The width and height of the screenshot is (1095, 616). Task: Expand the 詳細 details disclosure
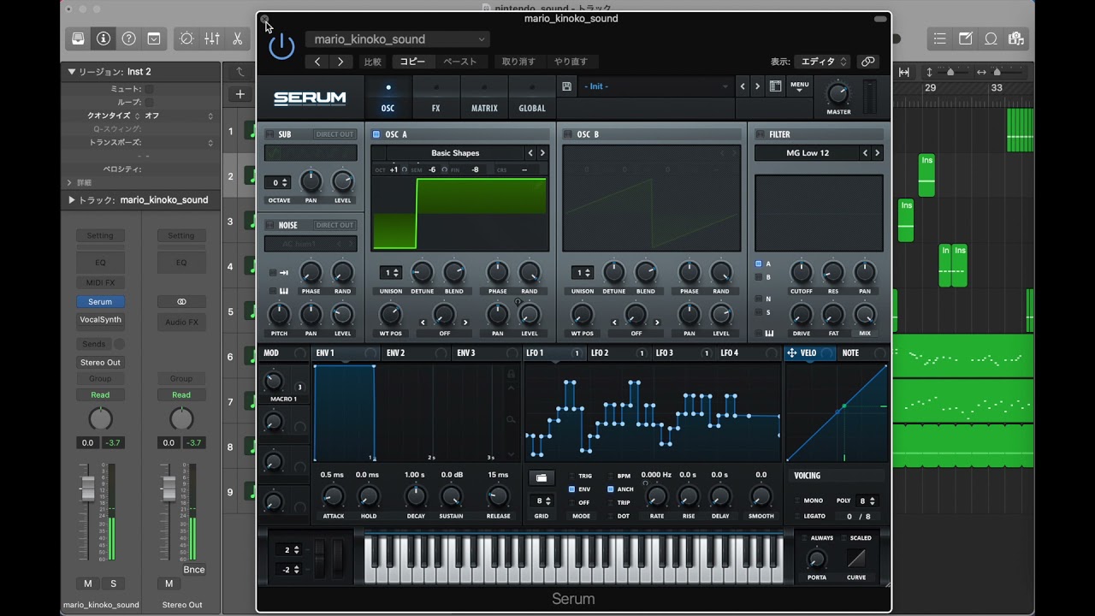click(69, 182)
